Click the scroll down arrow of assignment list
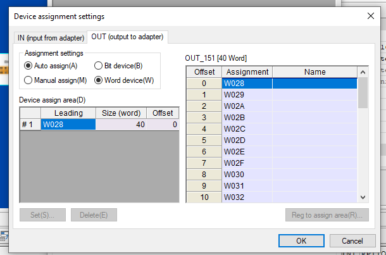Screen dimensions: 386x255 point(363,197)
